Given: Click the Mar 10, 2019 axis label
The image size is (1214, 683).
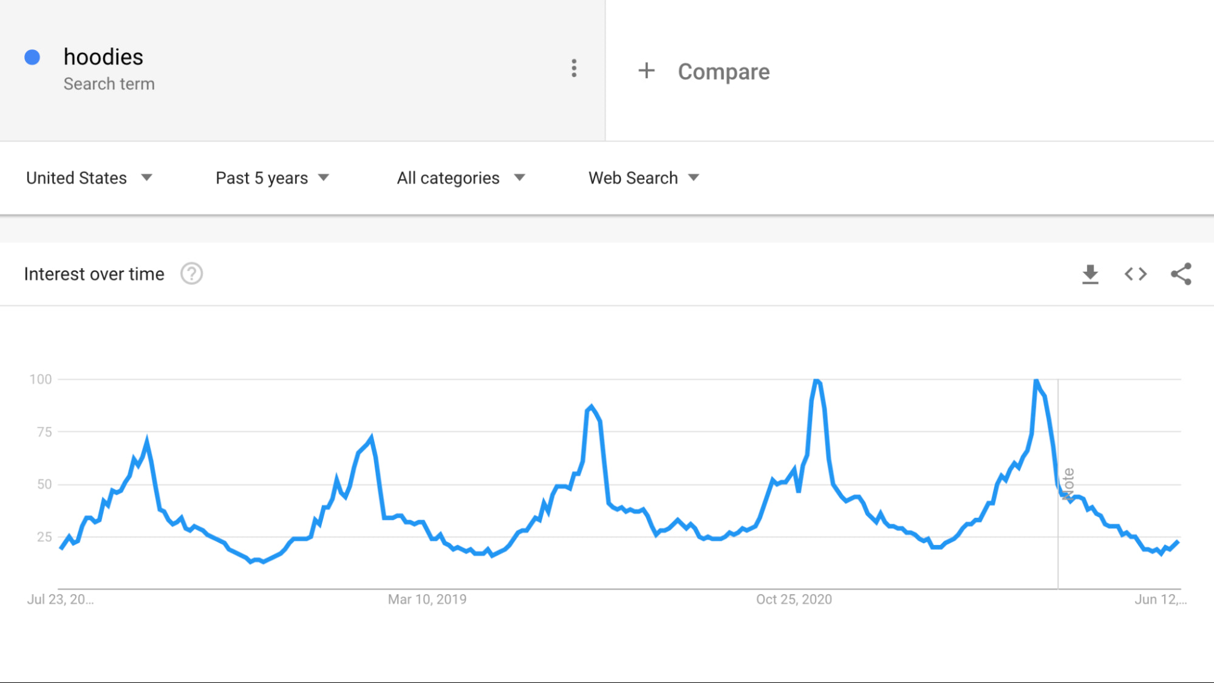Looking at the screenshot, I should [x=427, y=600].
